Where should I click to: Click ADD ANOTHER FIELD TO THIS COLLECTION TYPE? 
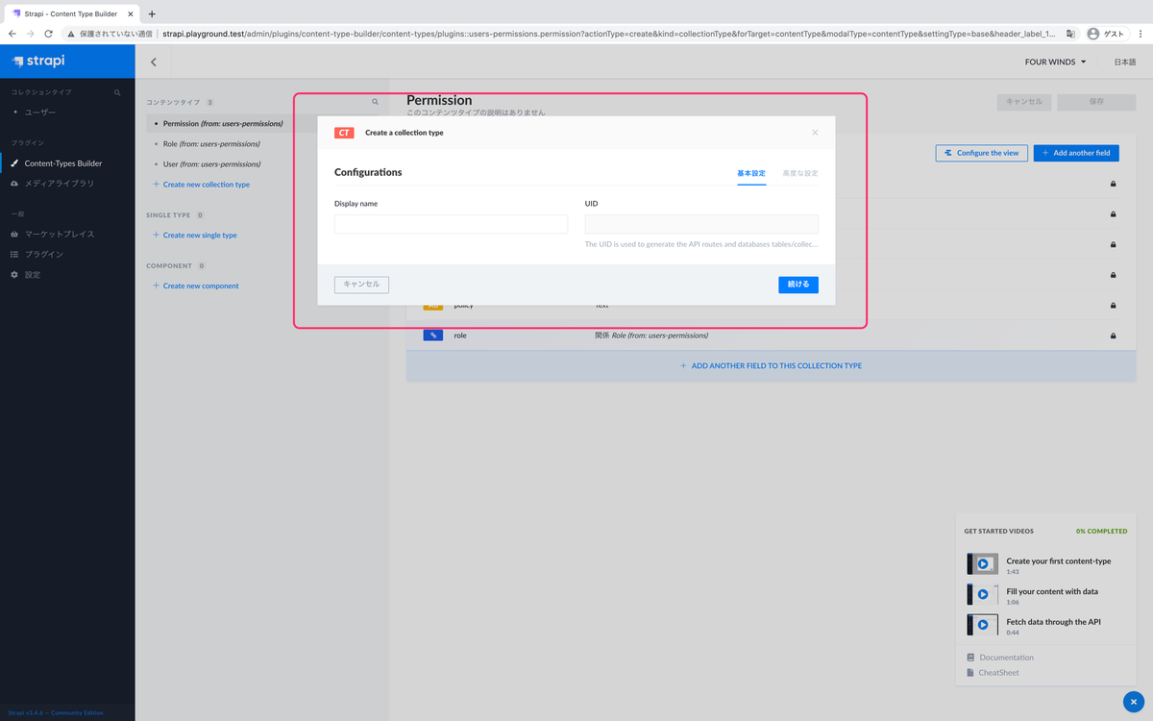771,365
